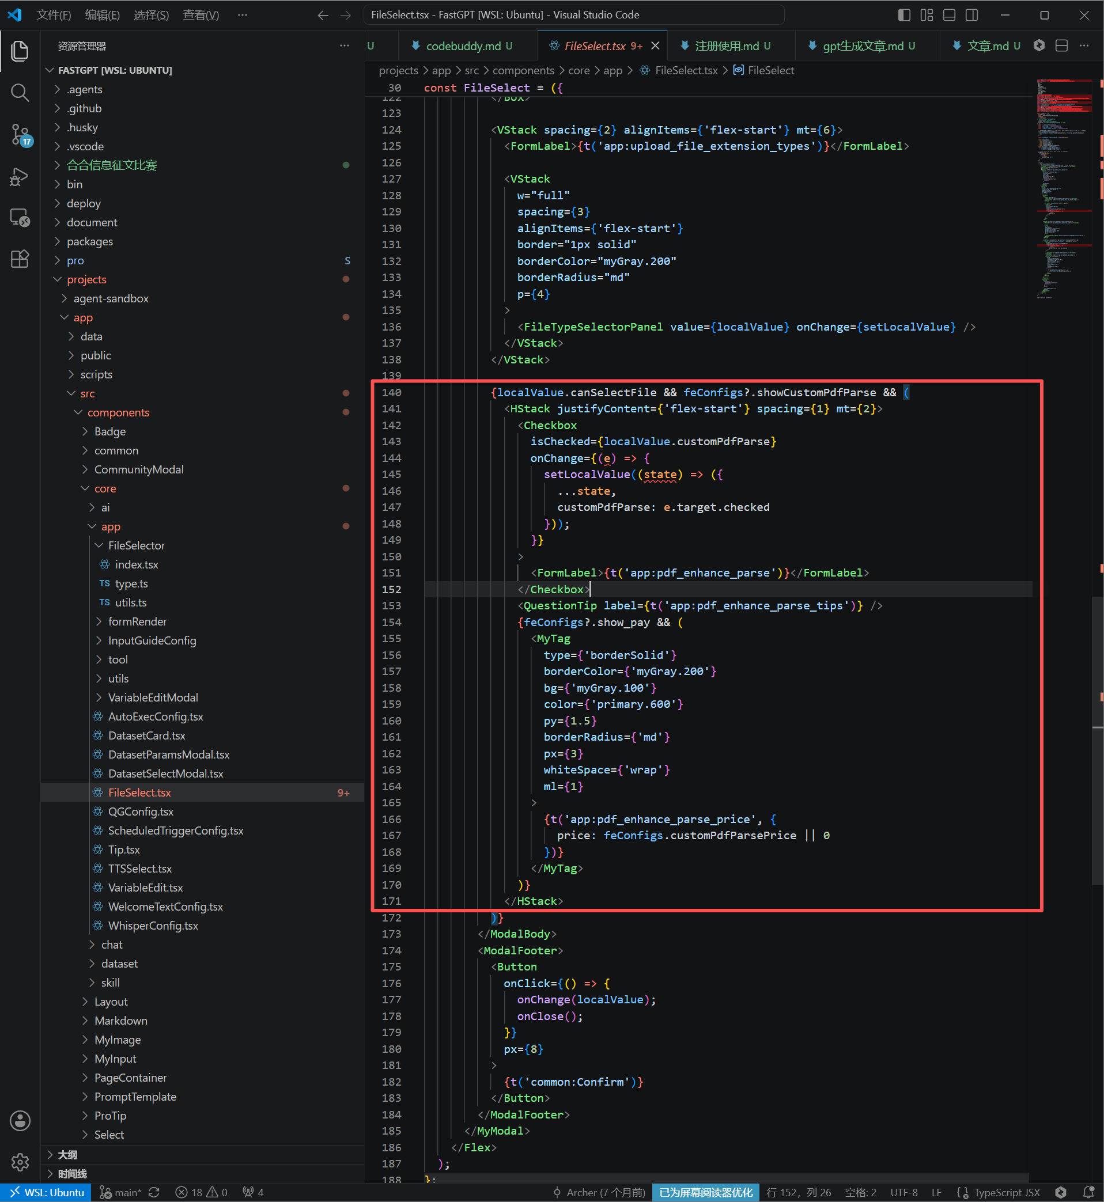The width and height of the screenshot is (1104, 1202).
Task: Open the Run and Debug view
Action: [x=20, y=177]
